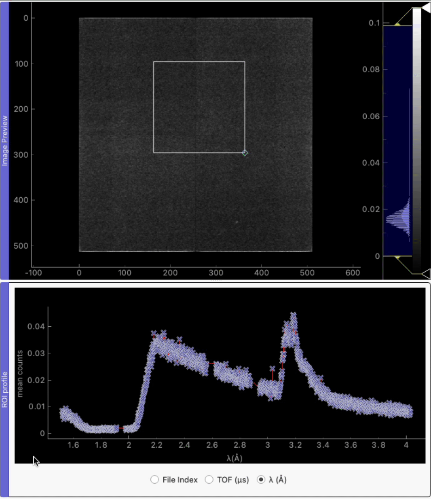This screenshot has width=431, height=499.
Task: Click the splitter handle between the two panels
Action: [215, 280]
